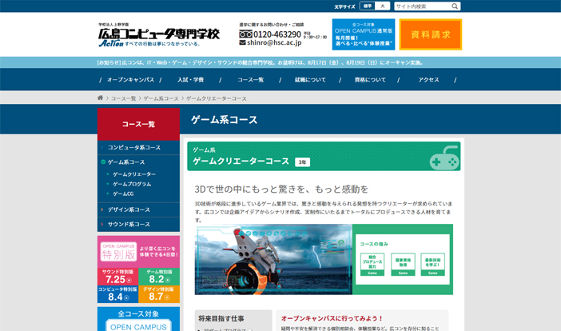Click the 総合プロデュース能力 strength icon
This screenshot has width=561, height=331.
(372, 264)
